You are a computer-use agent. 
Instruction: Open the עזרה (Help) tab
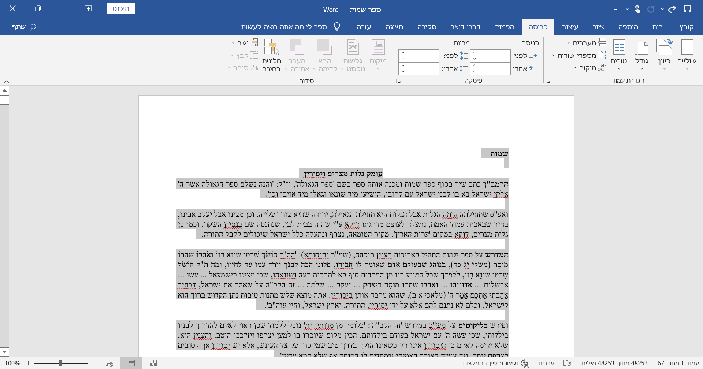pyautogui.click(x=364, y=27)
